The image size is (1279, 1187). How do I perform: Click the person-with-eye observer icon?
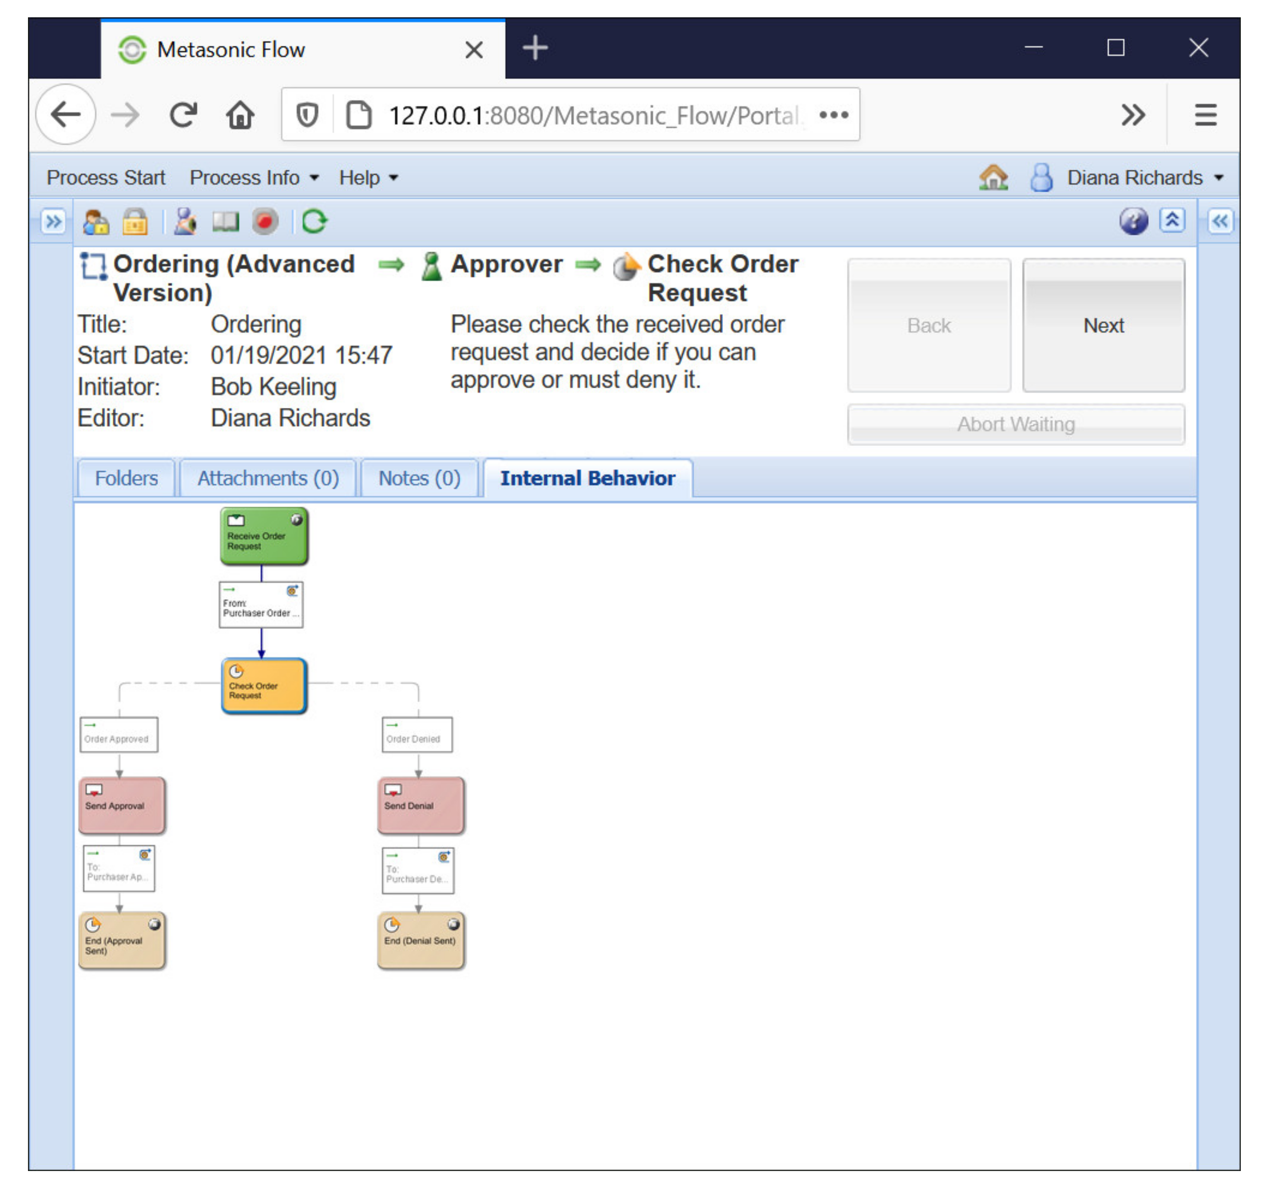tap(185, 222)
